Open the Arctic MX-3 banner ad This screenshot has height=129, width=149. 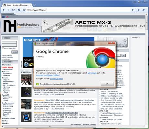coord(94,26)
